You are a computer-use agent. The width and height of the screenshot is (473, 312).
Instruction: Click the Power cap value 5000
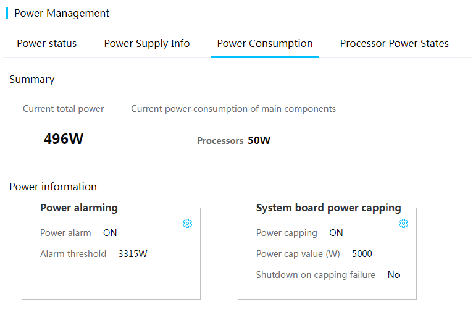coord(362,254)
